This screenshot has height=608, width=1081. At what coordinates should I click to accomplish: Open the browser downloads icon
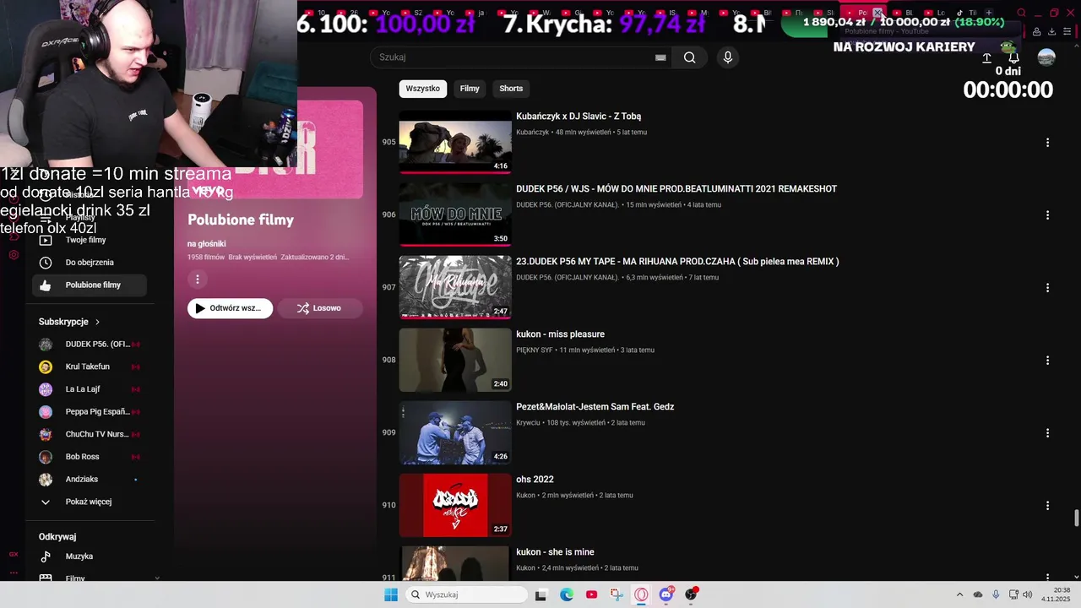tap(1052, 32)
